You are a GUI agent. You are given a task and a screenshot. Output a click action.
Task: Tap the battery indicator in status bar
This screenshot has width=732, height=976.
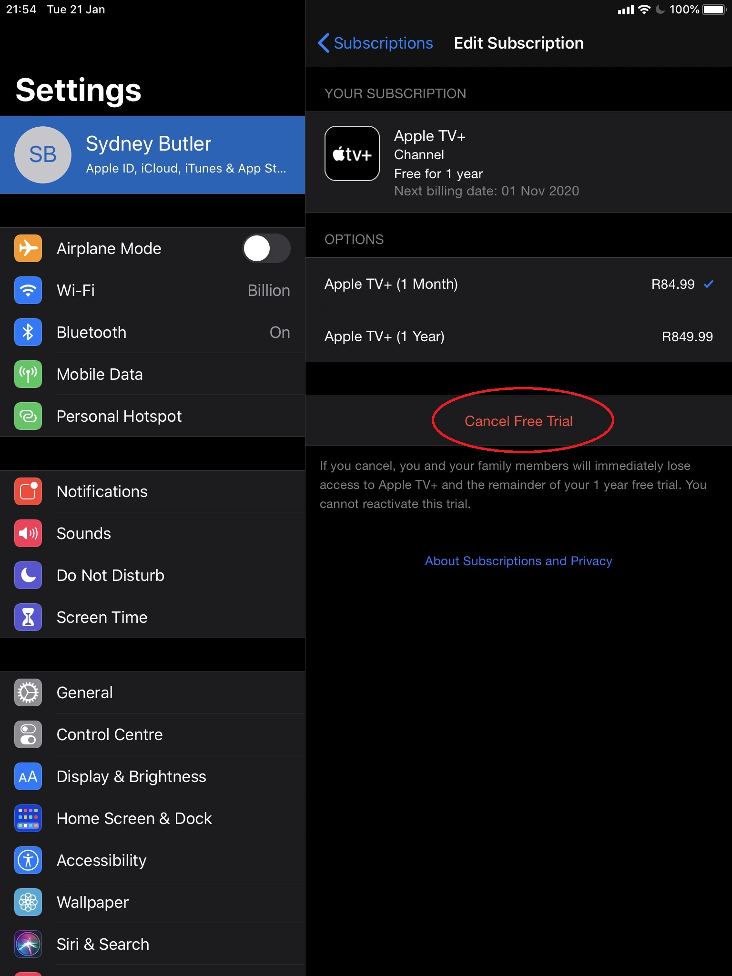point(714,10)
